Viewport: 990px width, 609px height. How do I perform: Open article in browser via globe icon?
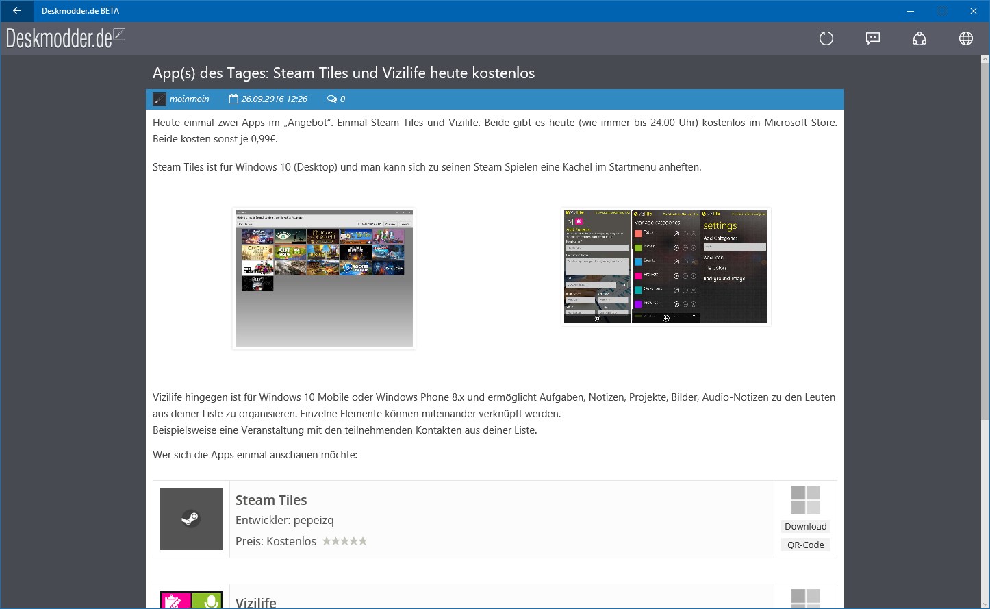point(966,38)
